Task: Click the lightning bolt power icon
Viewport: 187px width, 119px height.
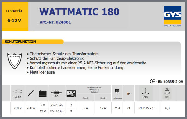Action: 31,93
